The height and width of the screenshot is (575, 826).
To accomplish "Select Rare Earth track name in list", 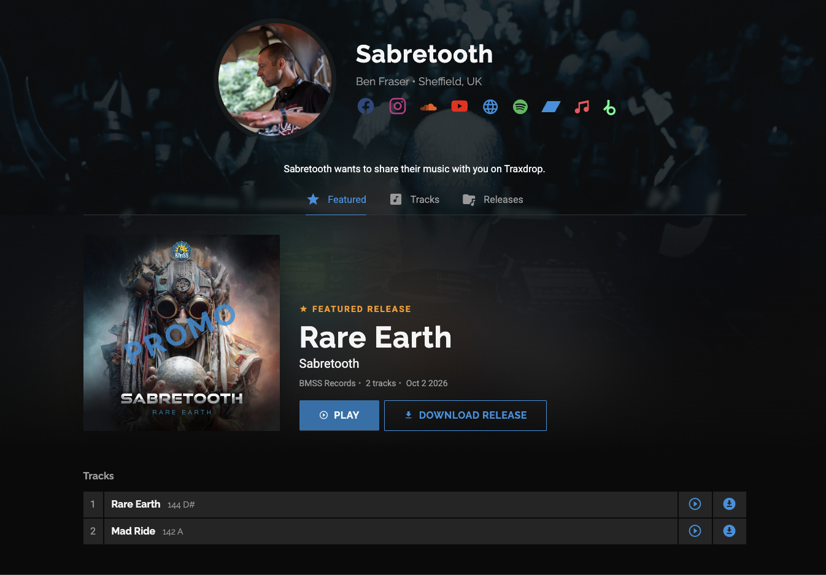I will pyautogui.click(x=136, y=505).
